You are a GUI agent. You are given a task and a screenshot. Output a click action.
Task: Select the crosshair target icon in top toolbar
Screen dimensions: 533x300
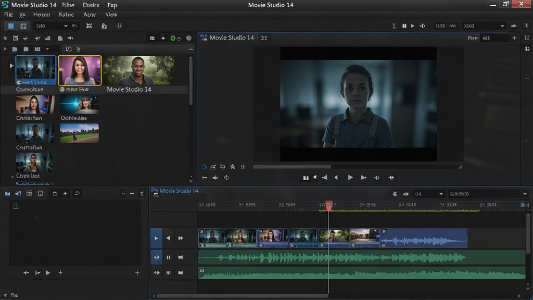pos(119,26)
